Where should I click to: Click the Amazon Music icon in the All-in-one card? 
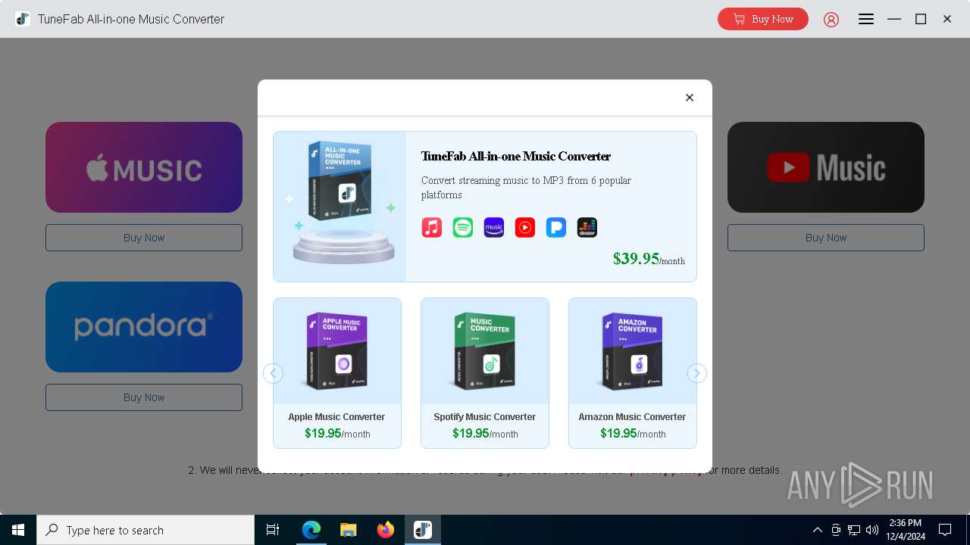[x=494, y=227]
